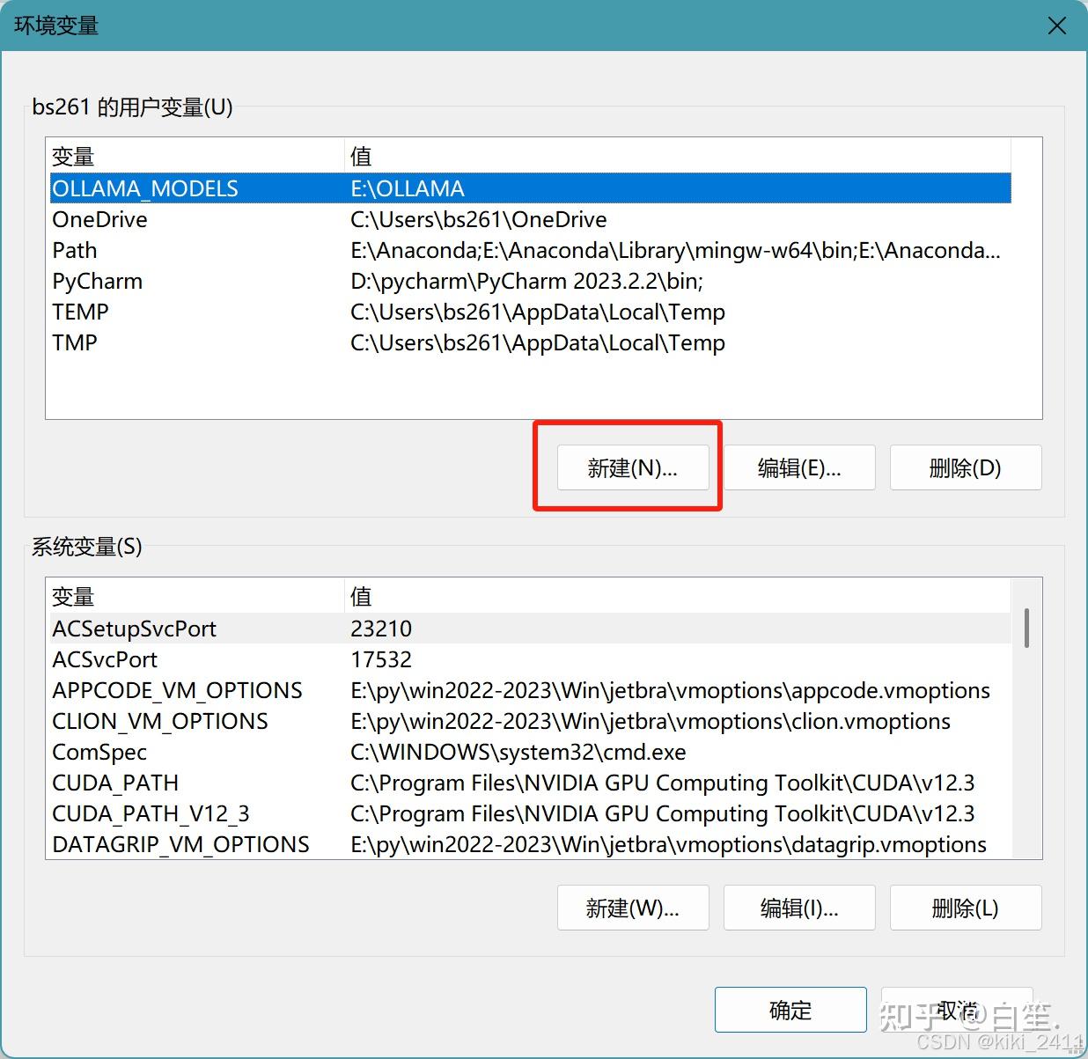
Task: Click the 值 column header in system variables
Action: tap(677, 597)
